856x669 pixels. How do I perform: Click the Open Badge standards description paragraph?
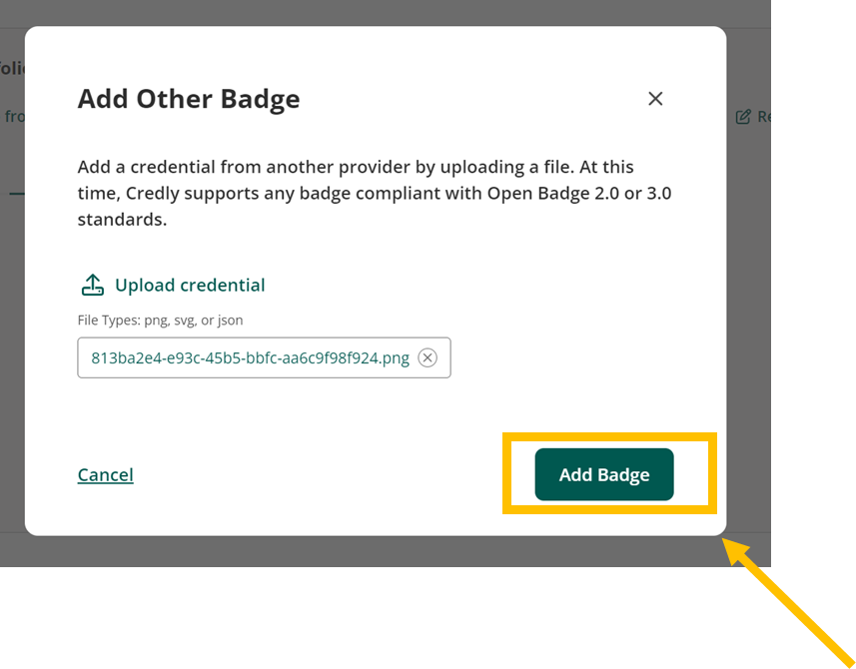pyautogui.click(x=375, y=193)
